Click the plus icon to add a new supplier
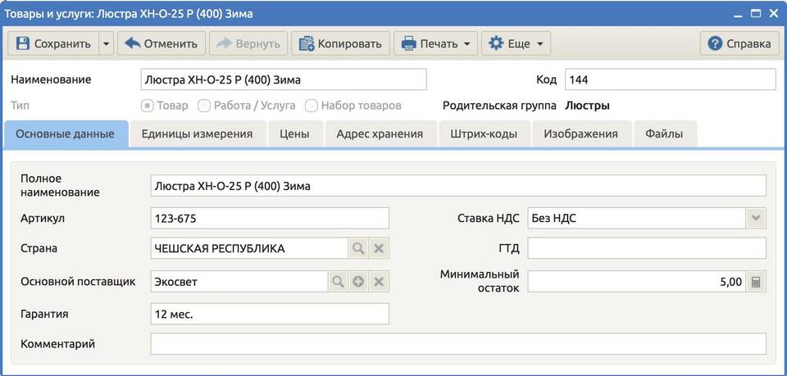The image size is (787, 376). 358,282
